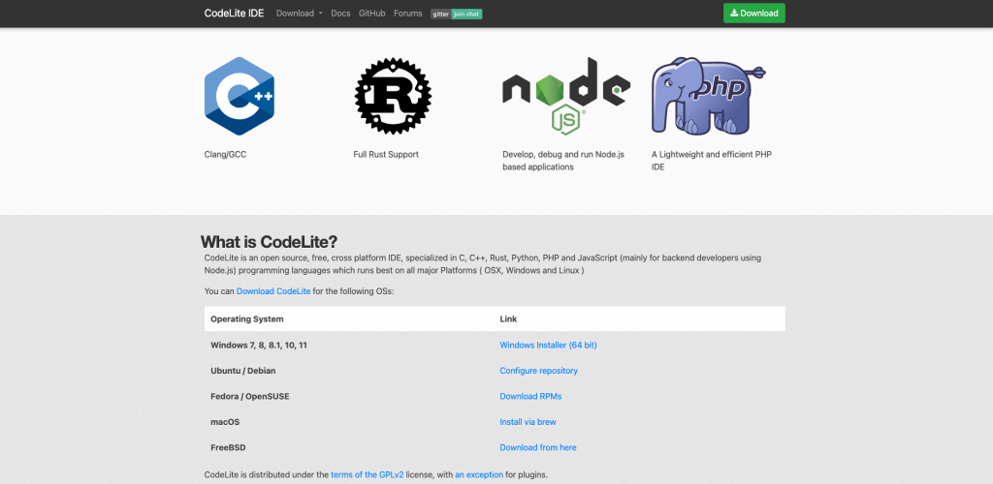Open the terms of the GPLv2 link
The width and height of the screenshot is (993, 484).
click(368, 474)
